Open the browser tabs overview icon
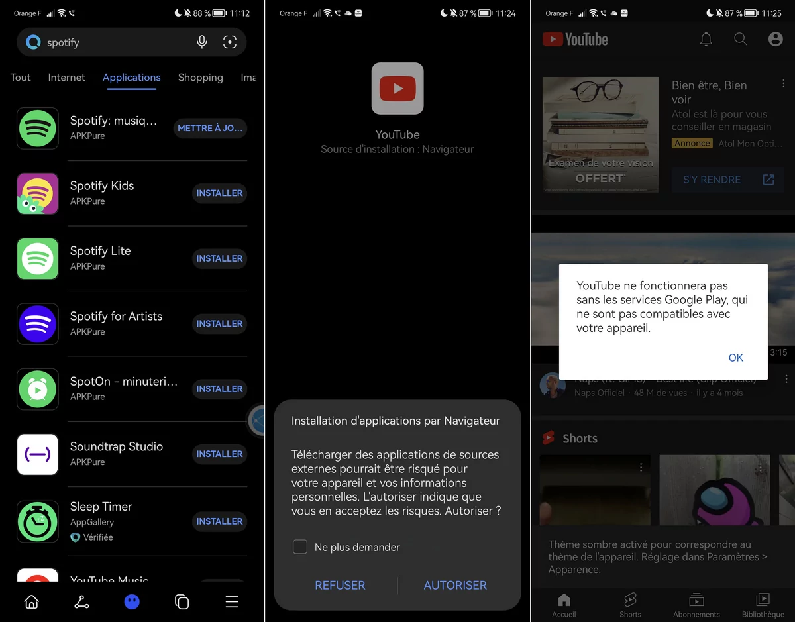 pyautogui.click(x=182, y=601)
